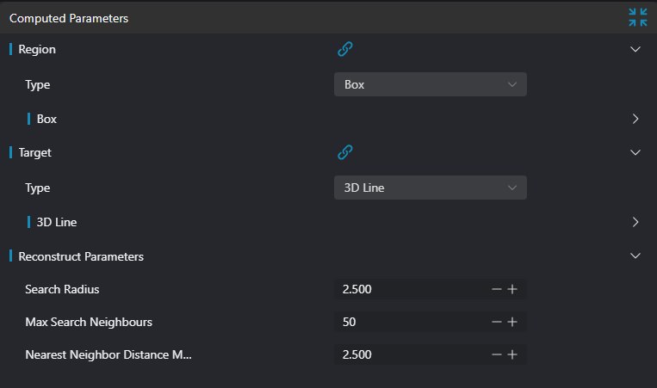
Task: Click the Nearest Neighbor Distance value field
Action: [x=411, y=354]
